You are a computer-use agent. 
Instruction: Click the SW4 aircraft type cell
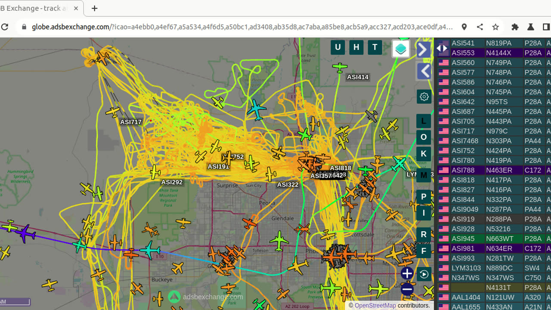click(532, 268)
